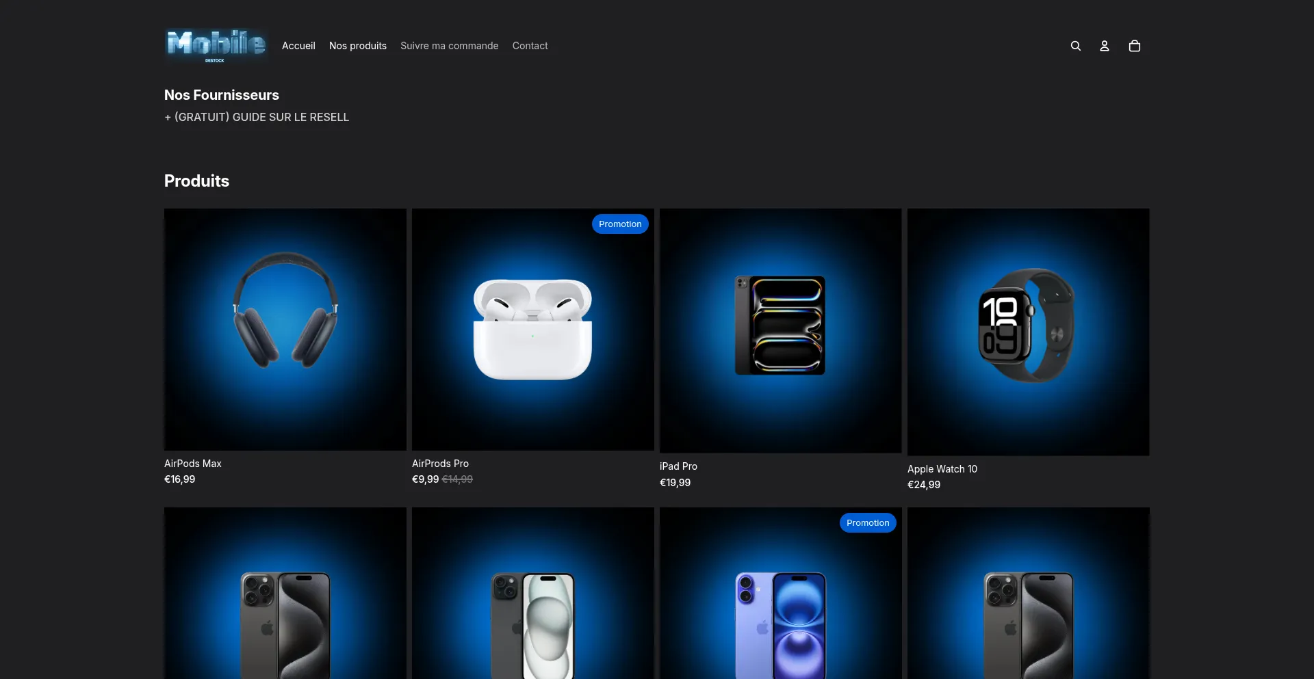
Task: Open the account login icon
Action: (1105, 46)
